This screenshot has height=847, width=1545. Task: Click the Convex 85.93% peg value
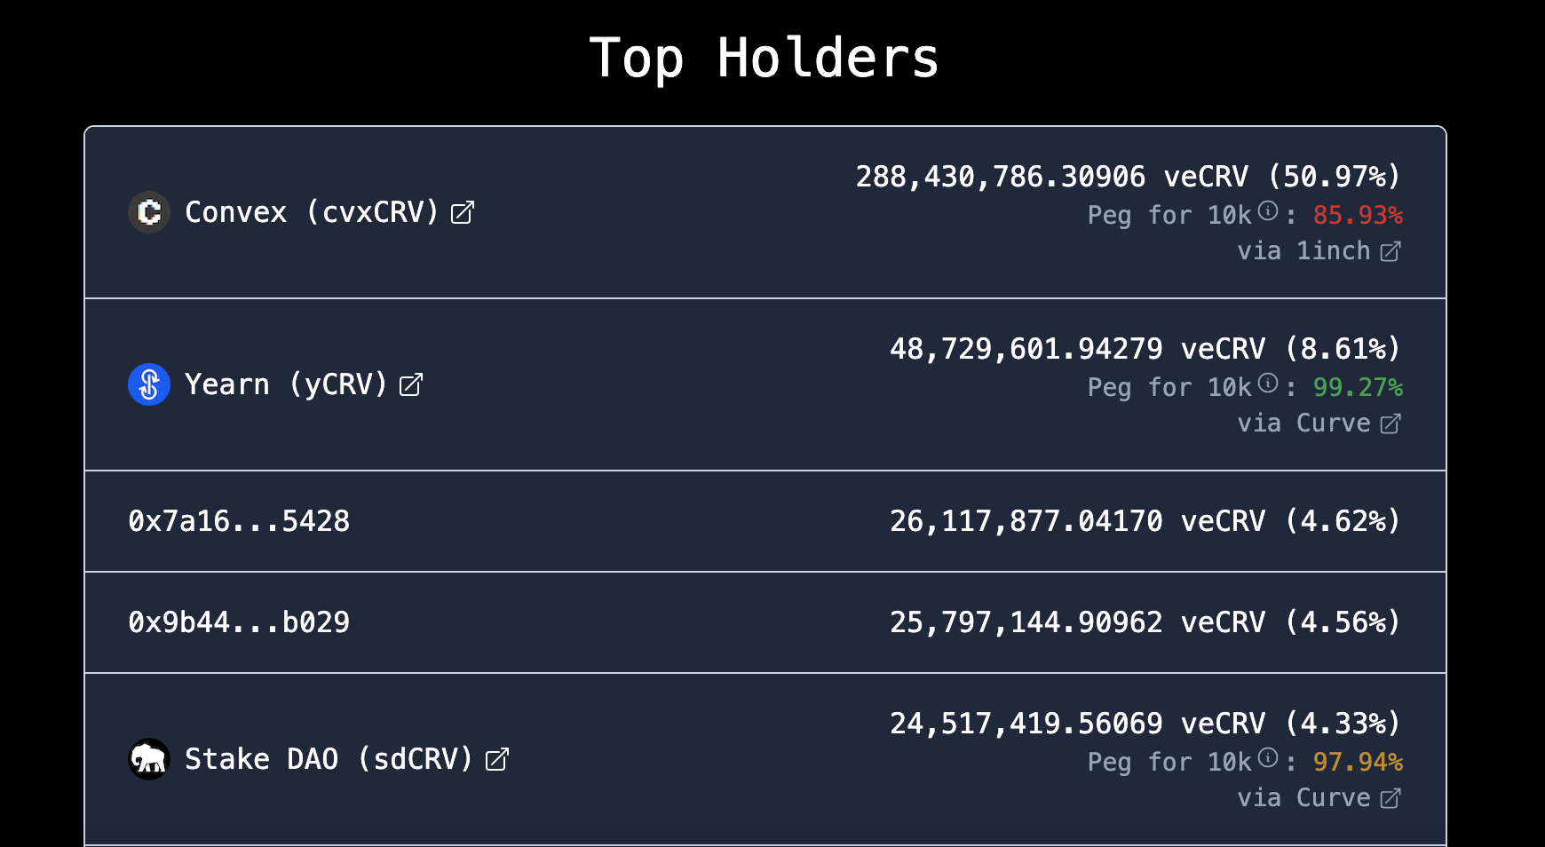(1358, 215)
